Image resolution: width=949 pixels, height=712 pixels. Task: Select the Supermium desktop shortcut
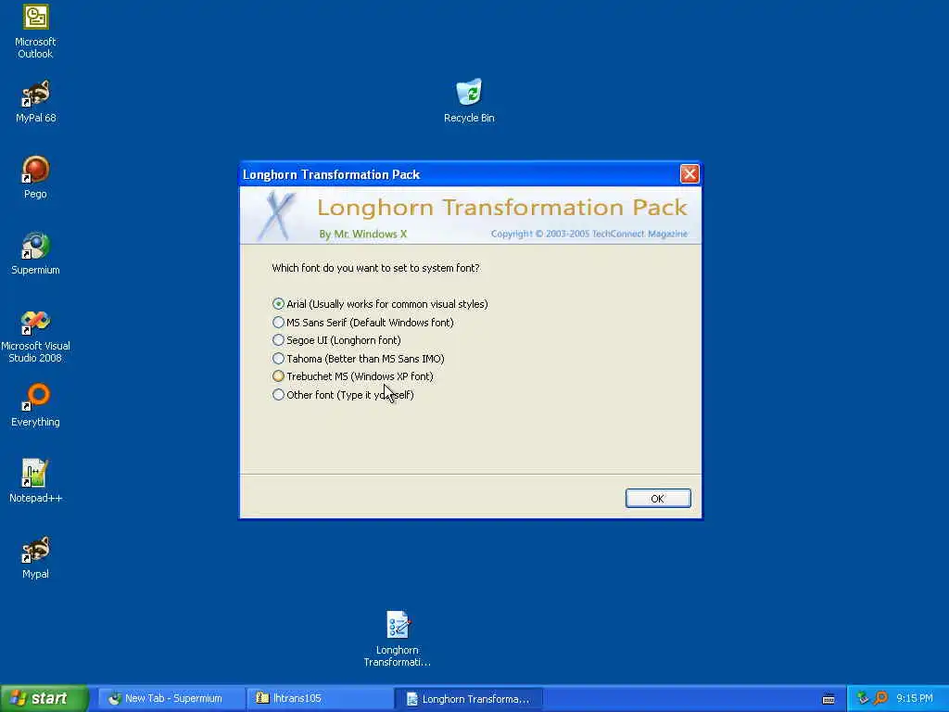pos(35,253)
